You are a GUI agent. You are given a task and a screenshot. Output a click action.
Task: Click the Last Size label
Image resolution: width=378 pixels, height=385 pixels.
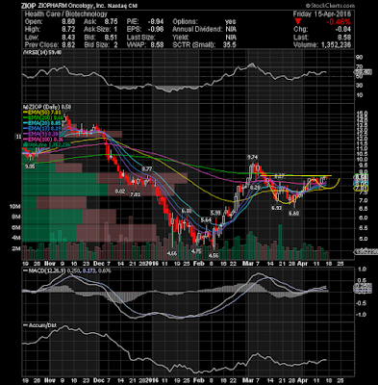[x=140, y=38]
